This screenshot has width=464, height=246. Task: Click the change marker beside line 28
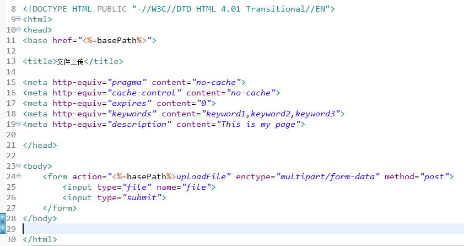click(x=3, y=223)
